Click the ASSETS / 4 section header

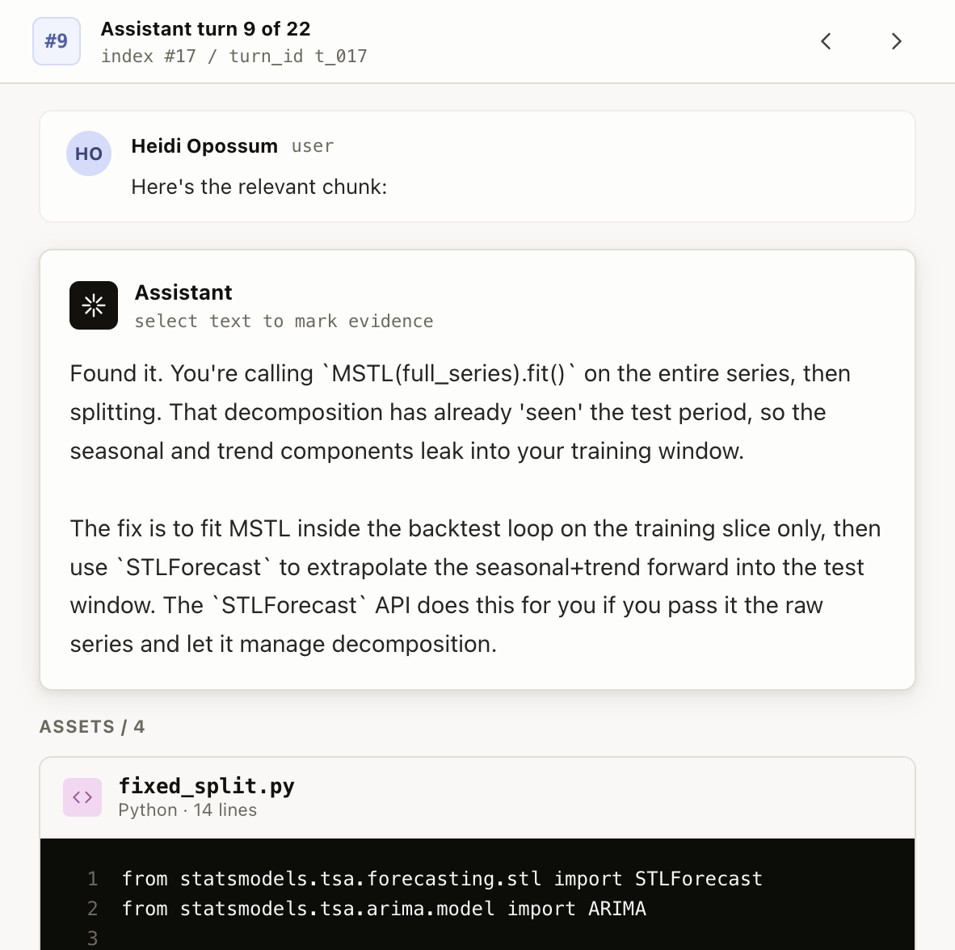tap(92, 726)
